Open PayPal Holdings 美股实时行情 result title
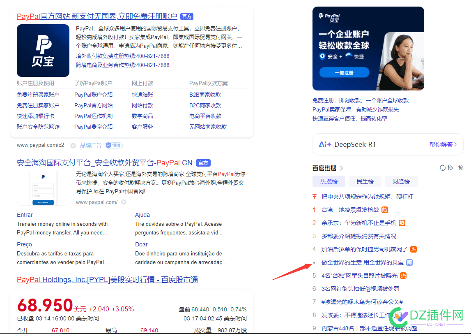The width and height of the screenshot is (471, 334). [107, 280]
